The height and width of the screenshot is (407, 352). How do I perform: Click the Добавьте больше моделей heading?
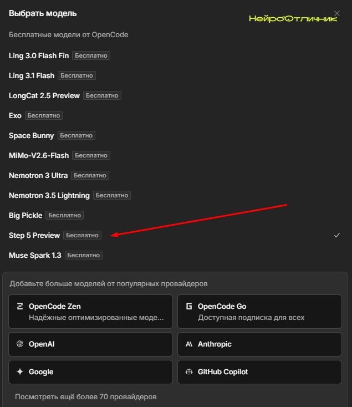click(x=109, y=284)
